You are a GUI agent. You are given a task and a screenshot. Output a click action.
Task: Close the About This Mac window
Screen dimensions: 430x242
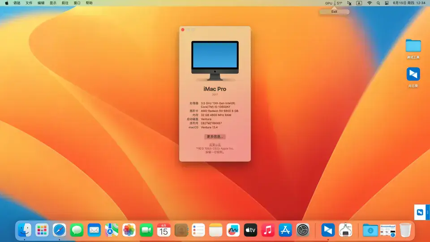(x=183, y=30)
